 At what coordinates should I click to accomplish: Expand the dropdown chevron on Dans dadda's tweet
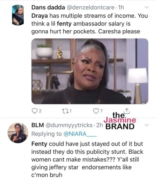pos(147,7)
